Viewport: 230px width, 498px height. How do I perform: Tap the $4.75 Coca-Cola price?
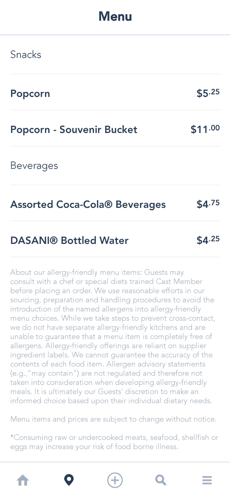tap(208, 204)
